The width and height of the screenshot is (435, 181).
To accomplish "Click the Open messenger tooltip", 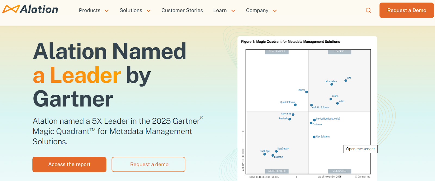I will click(x=360, y=149).
